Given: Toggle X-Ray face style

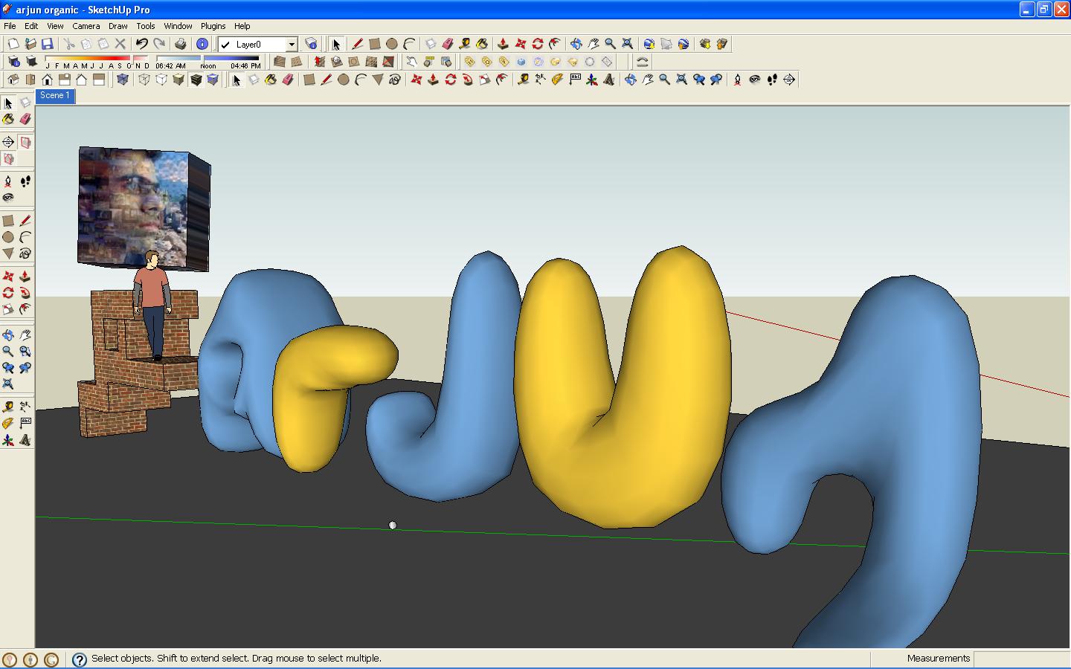Looking at the screenshot, I should tap(123, 80).
